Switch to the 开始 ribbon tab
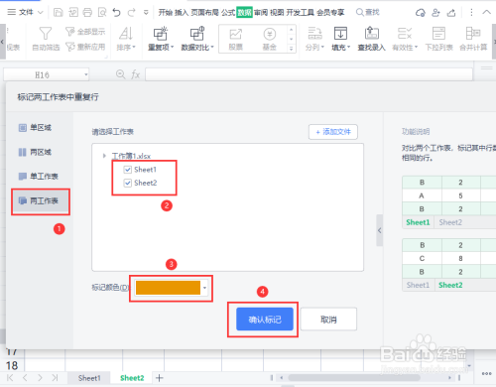 (x=165, y=13)
